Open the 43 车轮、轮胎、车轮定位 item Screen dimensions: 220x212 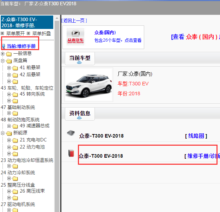click(x=27, y=88)
